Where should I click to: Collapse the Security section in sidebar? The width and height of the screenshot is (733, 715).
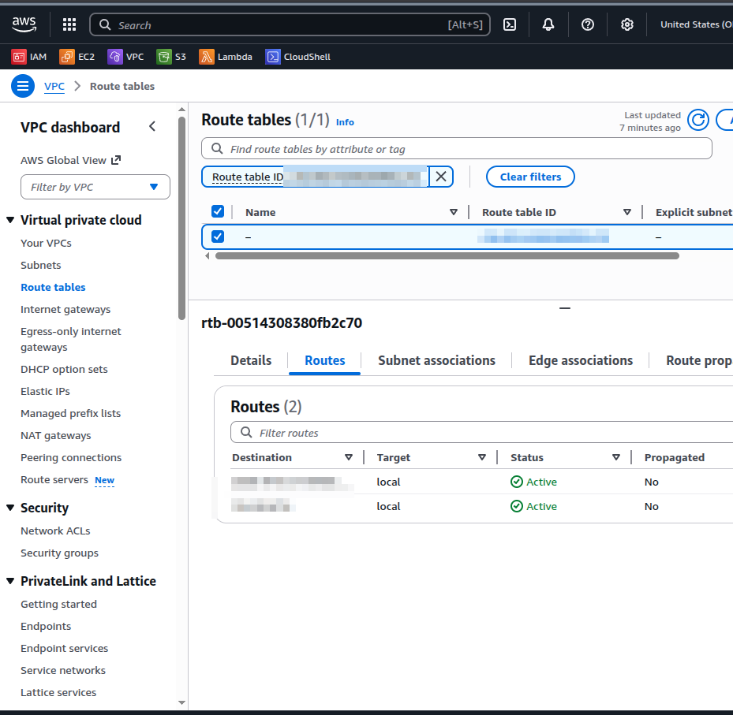[11, 508]
